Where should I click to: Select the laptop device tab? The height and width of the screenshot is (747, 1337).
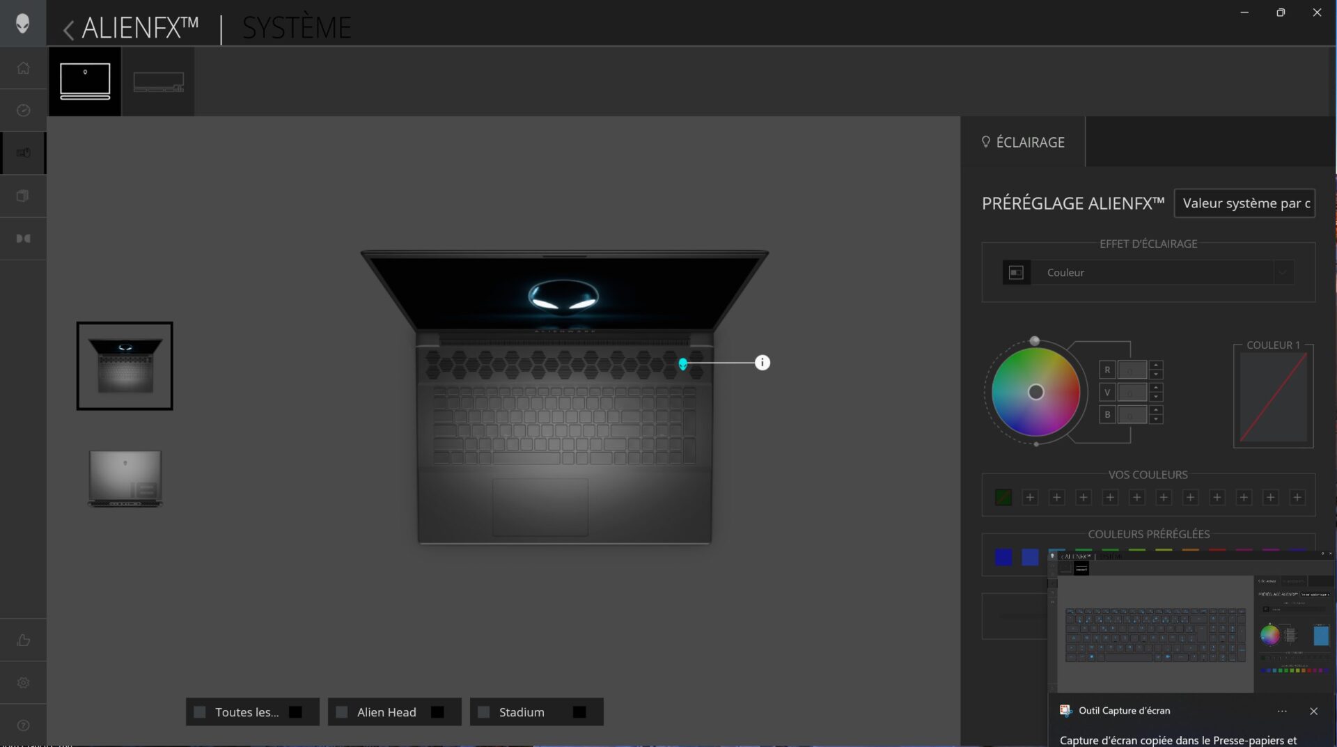pyautogui.click(x=85, y=81)
